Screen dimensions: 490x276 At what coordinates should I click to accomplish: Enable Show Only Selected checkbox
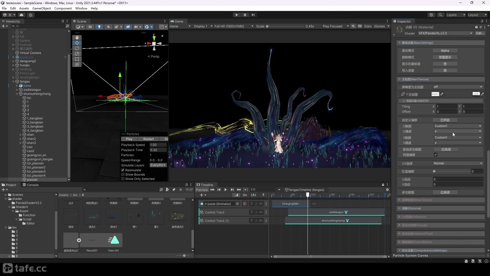pyautogui.click(x=123, y=179)
